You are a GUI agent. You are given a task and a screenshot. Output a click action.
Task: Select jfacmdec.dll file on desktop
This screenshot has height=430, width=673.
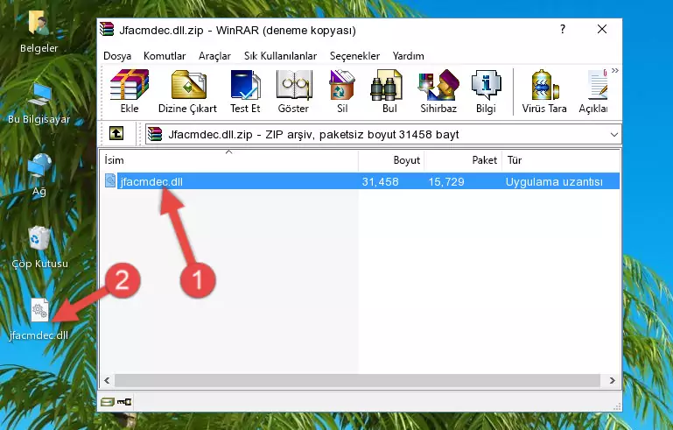point(39,319)
